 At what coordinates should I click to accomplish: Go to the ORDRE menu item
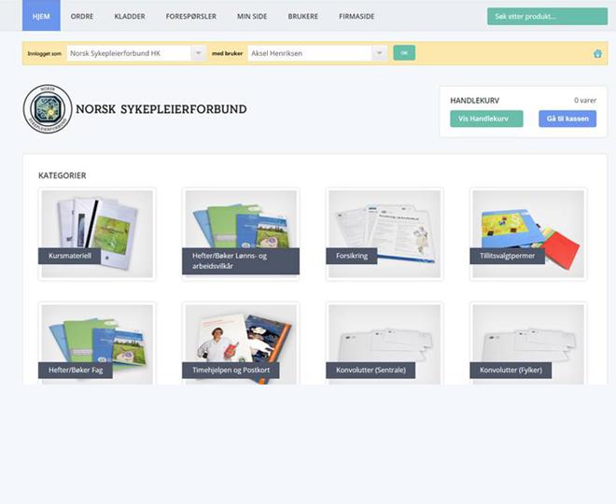coord(82,16)
